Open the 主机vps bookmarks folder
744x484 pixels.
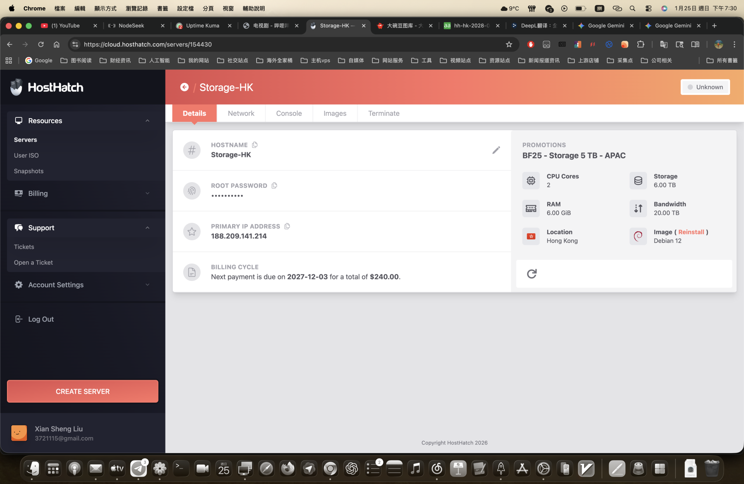(315, 60)
